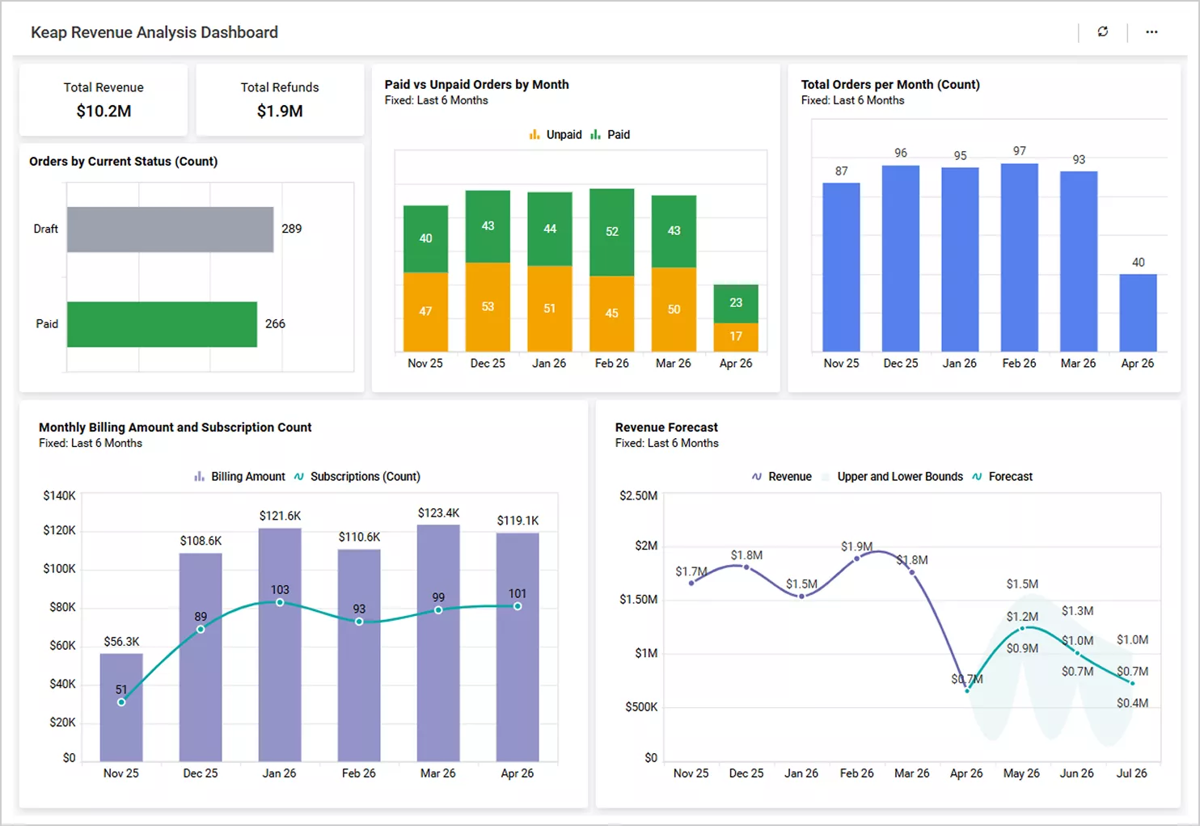Click the May 26 forecast point $1.2M
This screenshot has width=1200, height=826.
tap(1022, 628)
